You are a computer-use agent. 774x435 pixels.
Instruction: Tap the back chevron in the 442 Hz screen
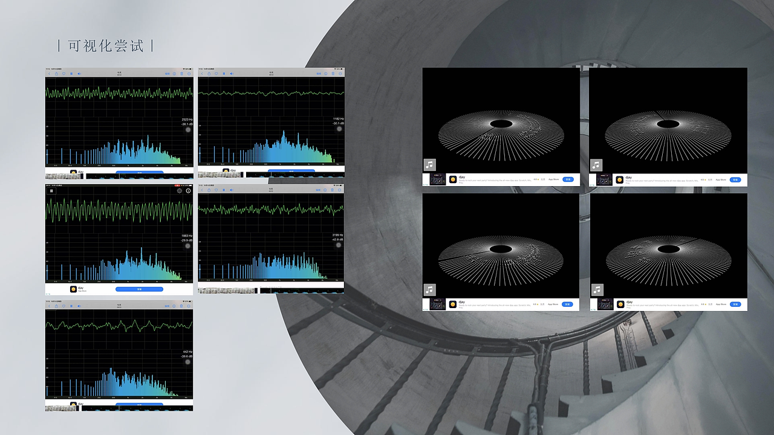(49, 306)
